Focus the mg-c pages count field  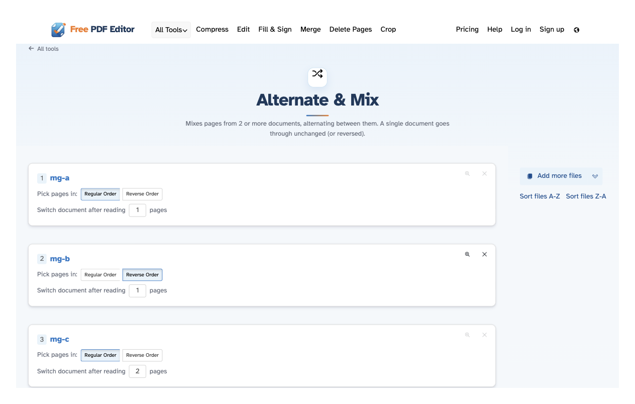point(138,371)
